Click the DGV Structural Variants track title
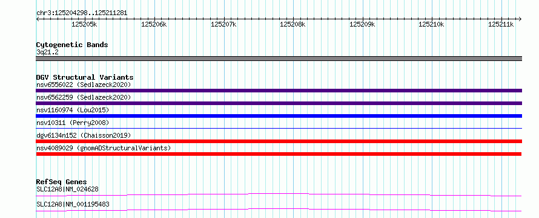 click(x=85, y=77)
